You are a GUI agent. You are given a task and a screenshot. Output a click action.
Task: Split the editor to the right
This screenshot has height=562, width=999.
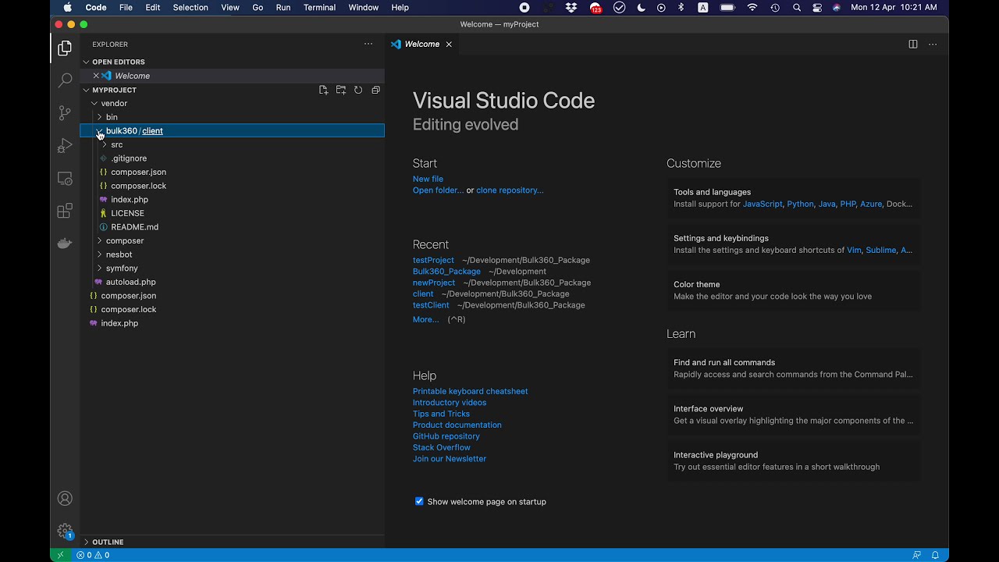click(x=913, y=44)
